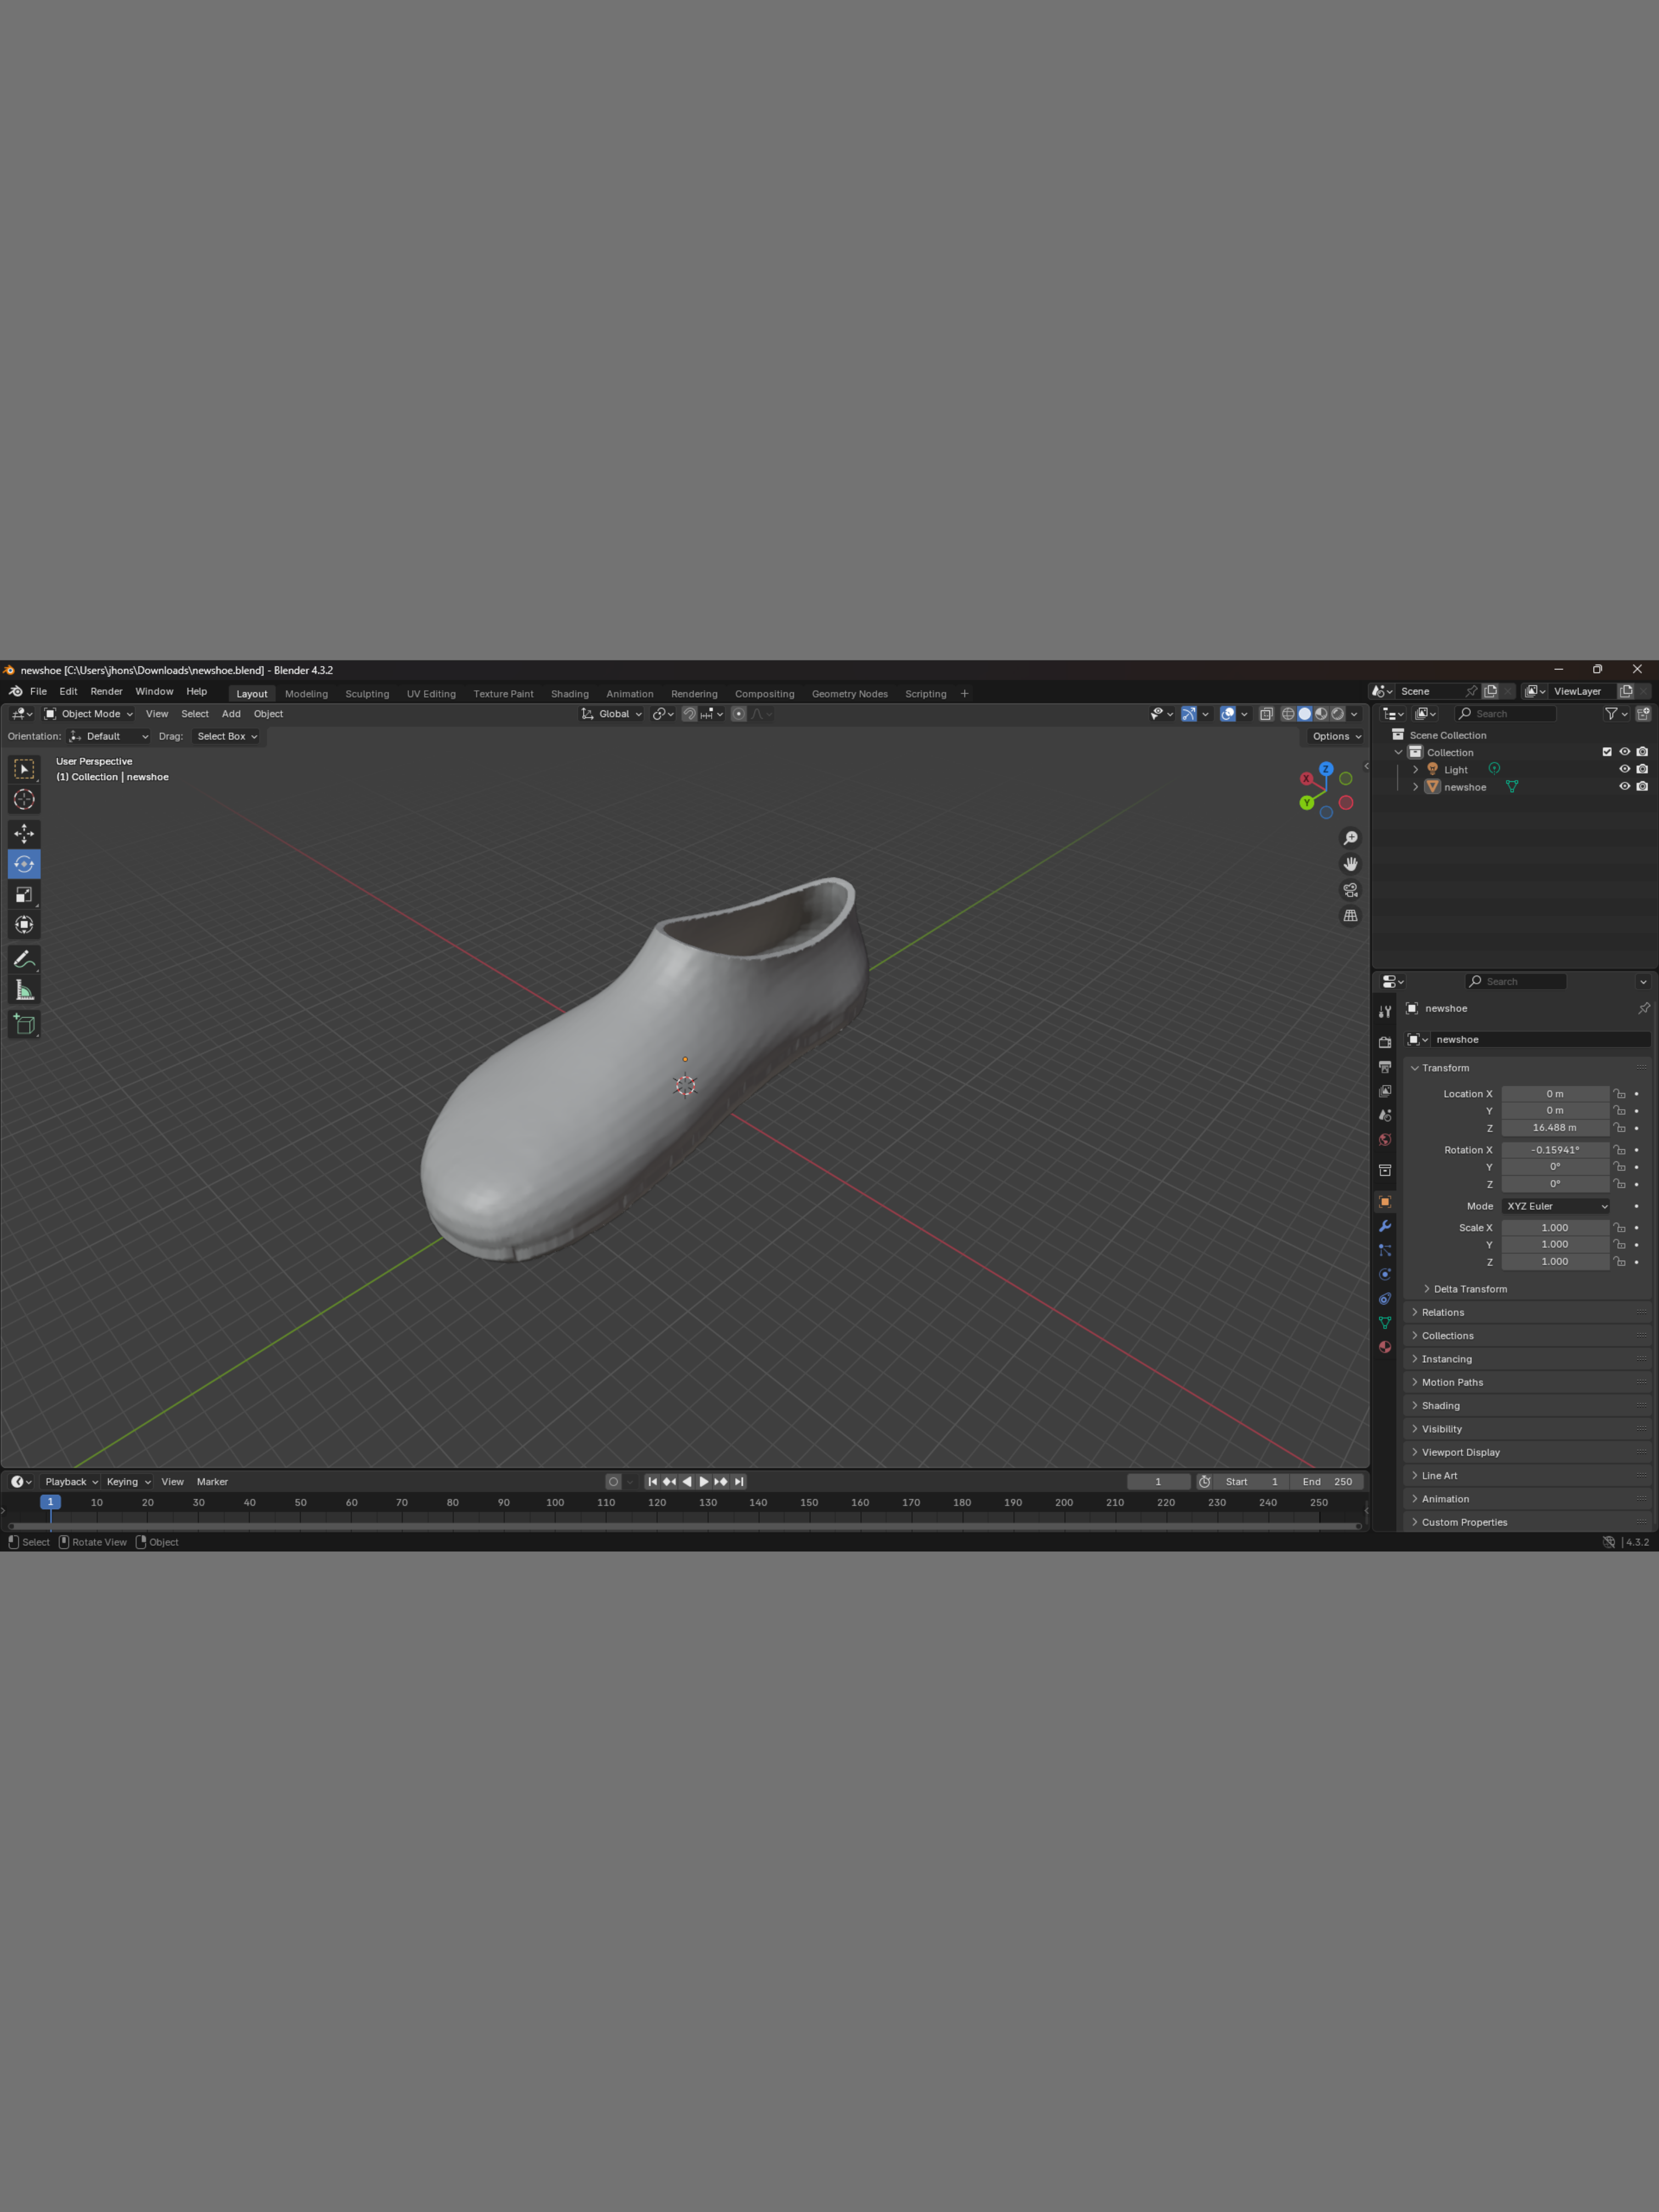Click the Location Z value field
This screenshot has width=1659, height=2212.
(x=1554, y=1128)
